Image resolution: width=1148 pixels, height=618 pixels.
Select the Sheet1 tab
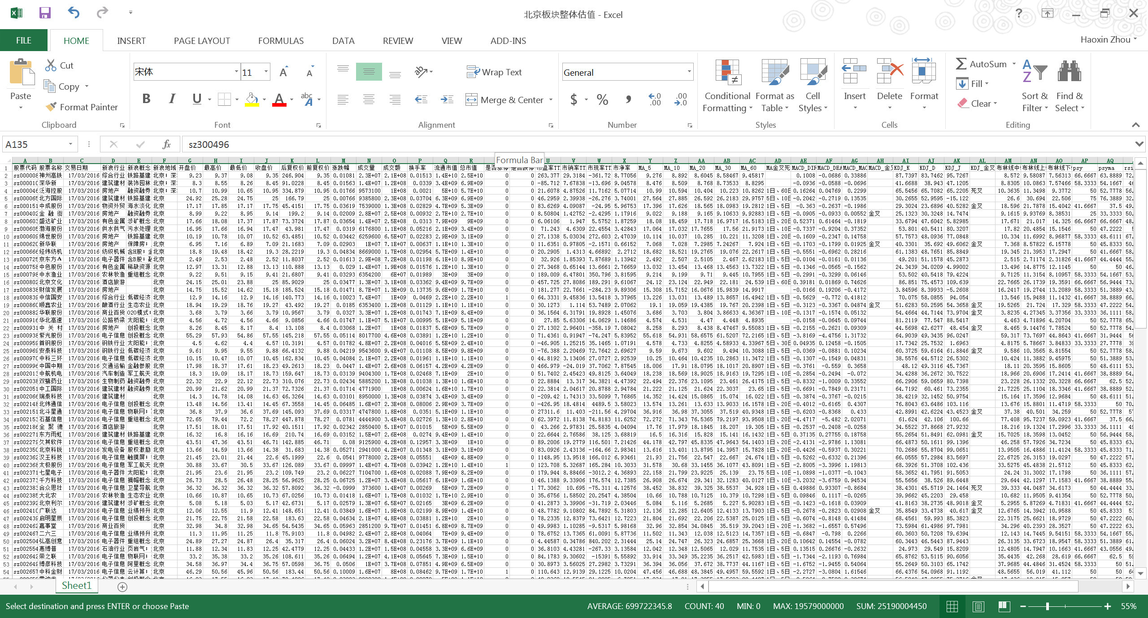pos(77,586)
